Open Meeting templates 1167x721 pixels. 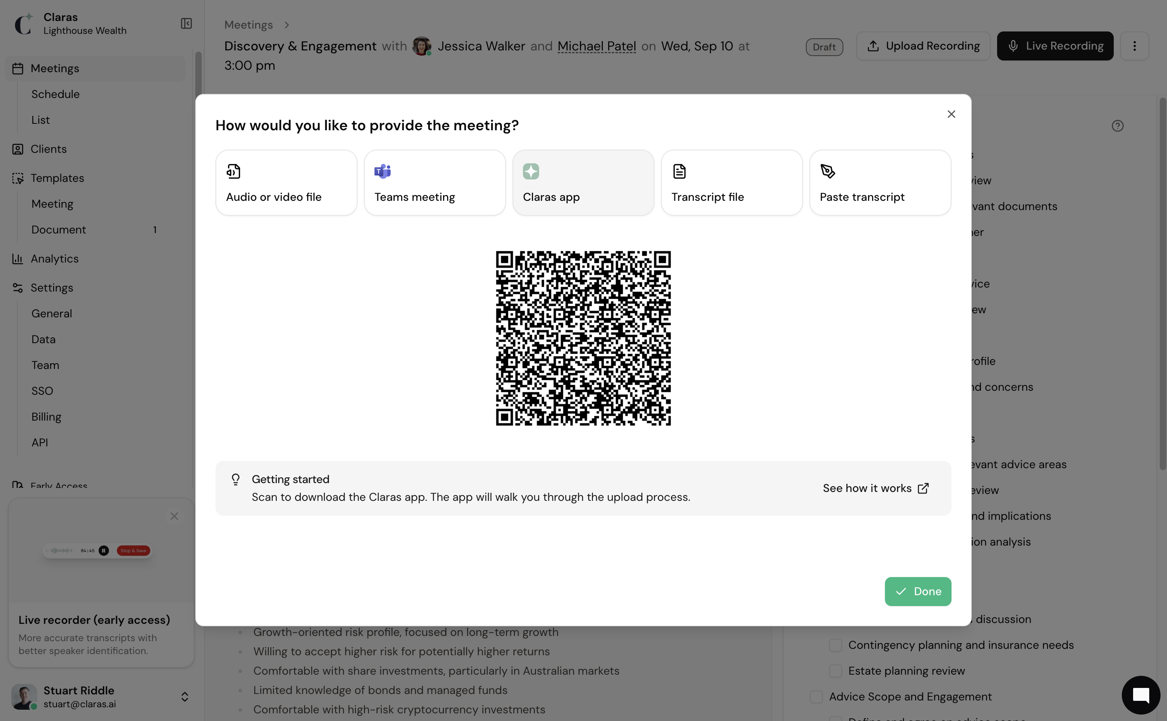(52, 204)
